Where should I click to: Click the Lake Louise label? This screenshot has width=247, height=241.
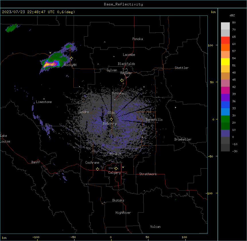5,139
